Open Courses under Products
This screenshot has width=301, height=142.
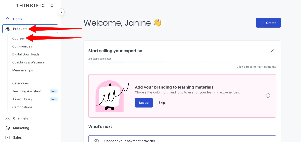[x=19, y=38]
